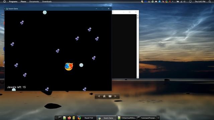Open the notification monitor icon in top bar
214x120 pixels.
[190, 1]
